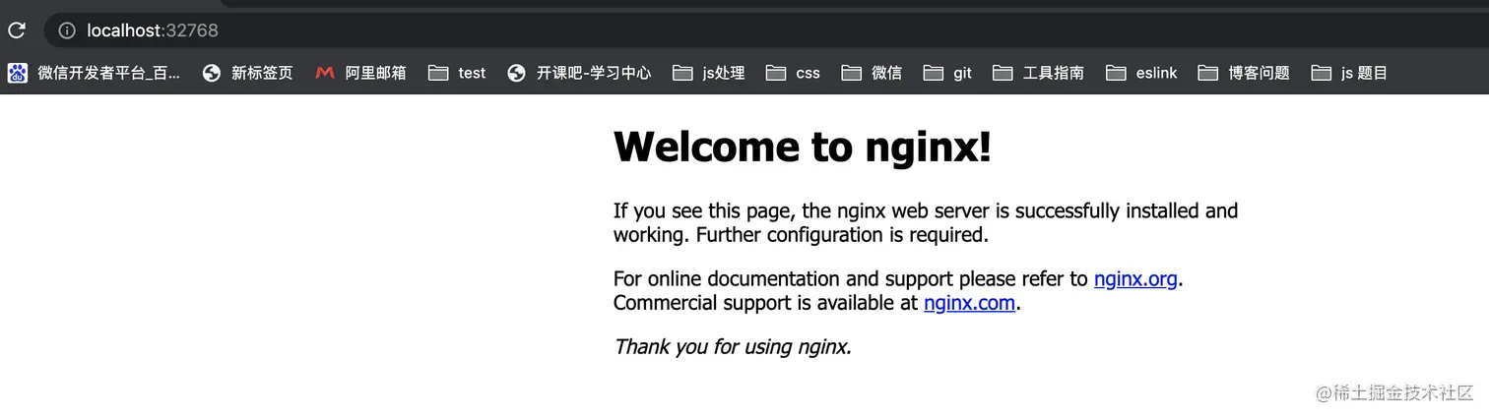Image resolution: width=1489 pixels, height=418 pixels.
Task: Open the 微信开发者平台 bookmark
Action: (95, 73)
